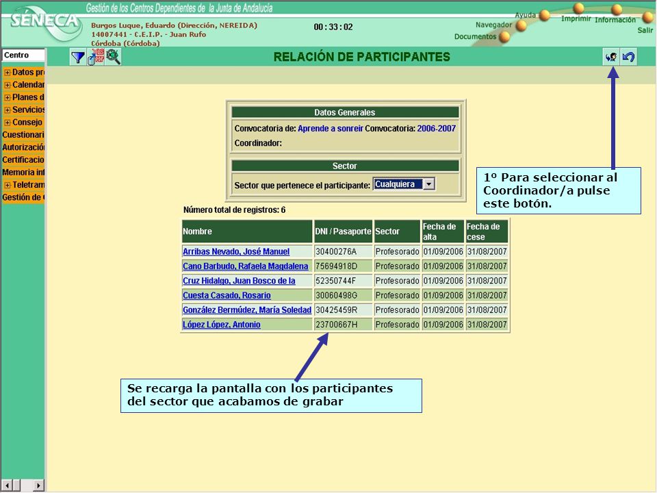Viewport: 657px width, 493px height.
Task: Open the Autorización menu item
Action: coord(23,148)
